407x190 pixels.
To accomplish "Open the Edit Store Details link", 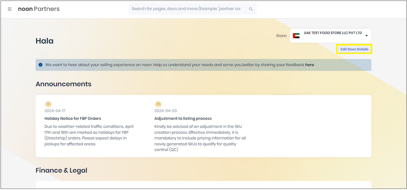I will 354,49.
